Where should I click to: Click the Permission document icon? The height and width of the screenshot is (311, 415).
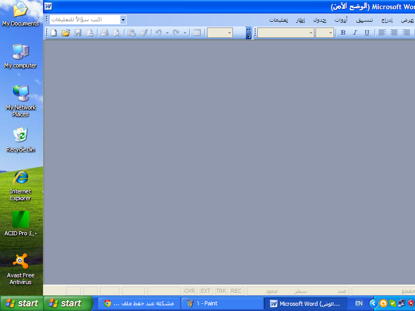pyautogui.click(x=90, y=33)
